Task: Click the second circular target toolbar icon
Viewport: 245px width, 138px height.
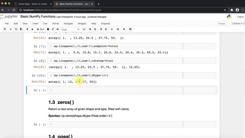Action: point(106,29)
